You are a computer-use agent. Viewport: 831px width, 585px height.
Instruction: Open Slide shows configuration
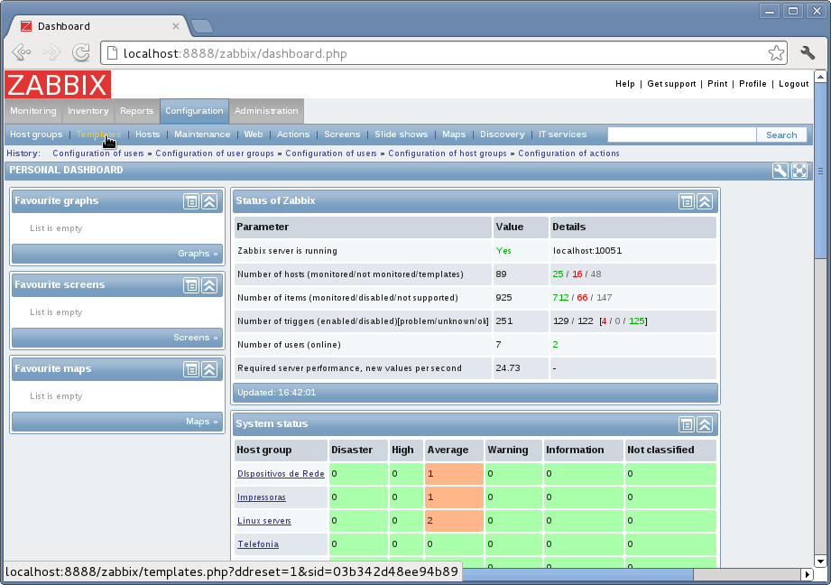coord(402,135)
